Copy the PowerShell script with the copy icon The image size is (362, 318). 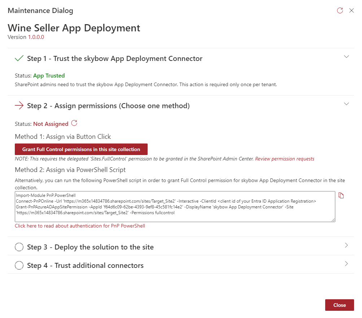[x=341, y=195]
